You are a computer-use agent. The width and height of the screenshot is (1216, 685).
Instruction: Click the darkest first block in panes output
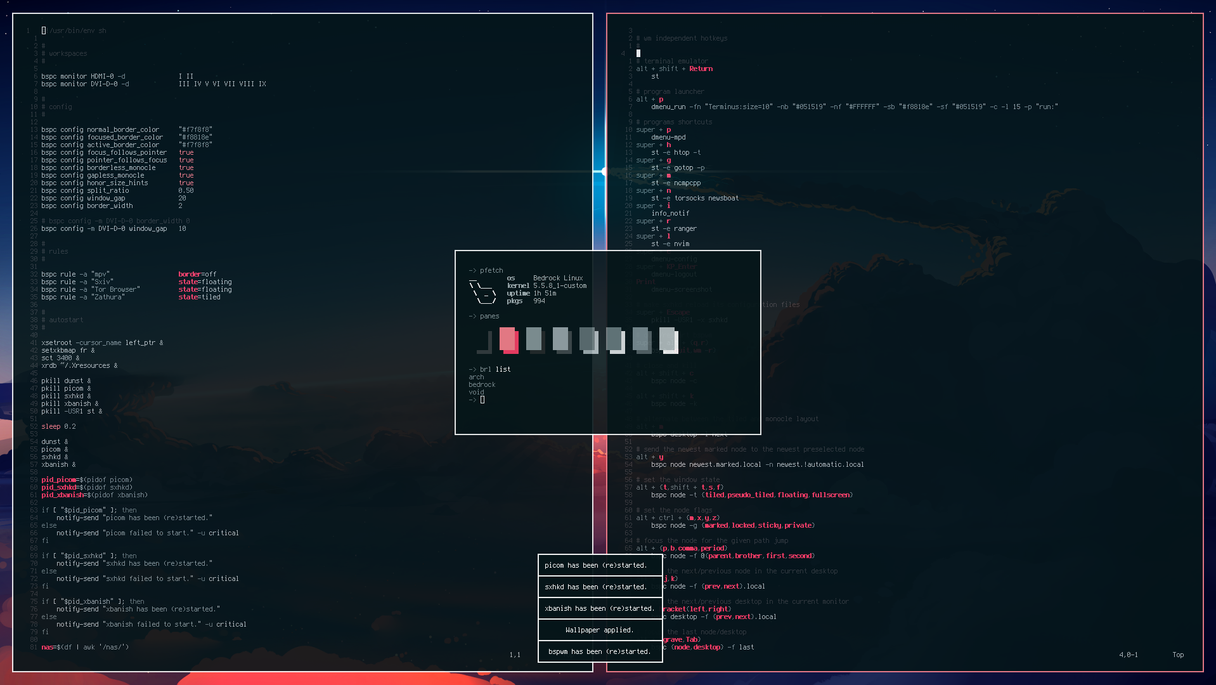tap(484, 341)
